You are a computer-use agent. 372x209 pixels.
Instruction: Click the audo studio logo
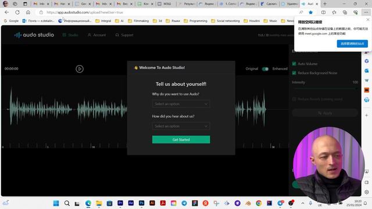pyautogui.click(x=34, y=35)
